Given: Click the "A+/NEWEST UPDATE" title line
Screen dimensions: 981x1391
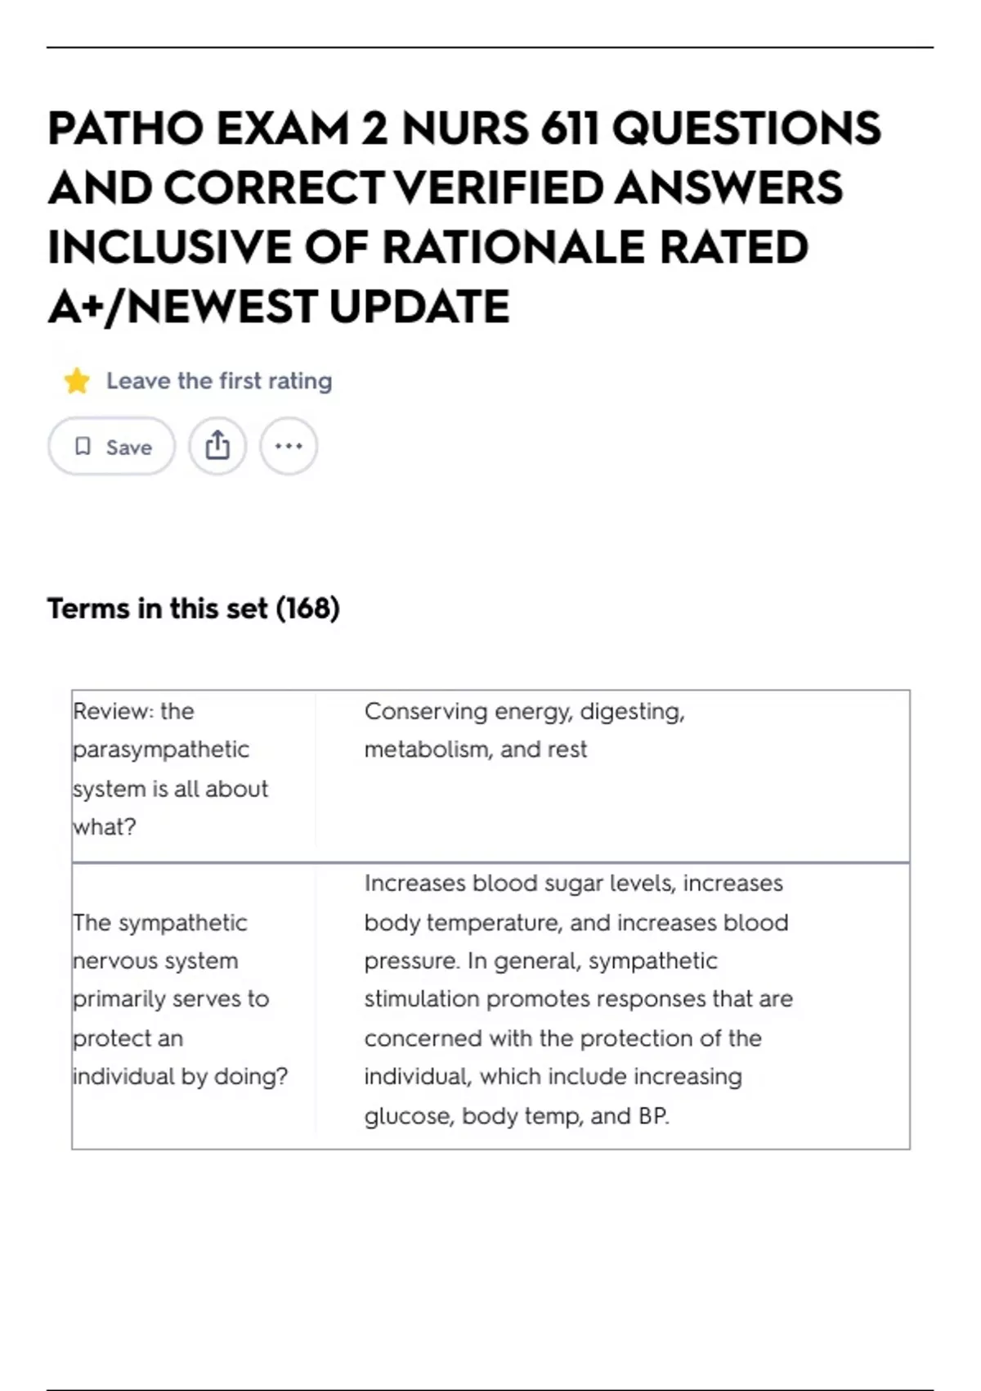Looking at the screenshot, I should pos(279,307).
